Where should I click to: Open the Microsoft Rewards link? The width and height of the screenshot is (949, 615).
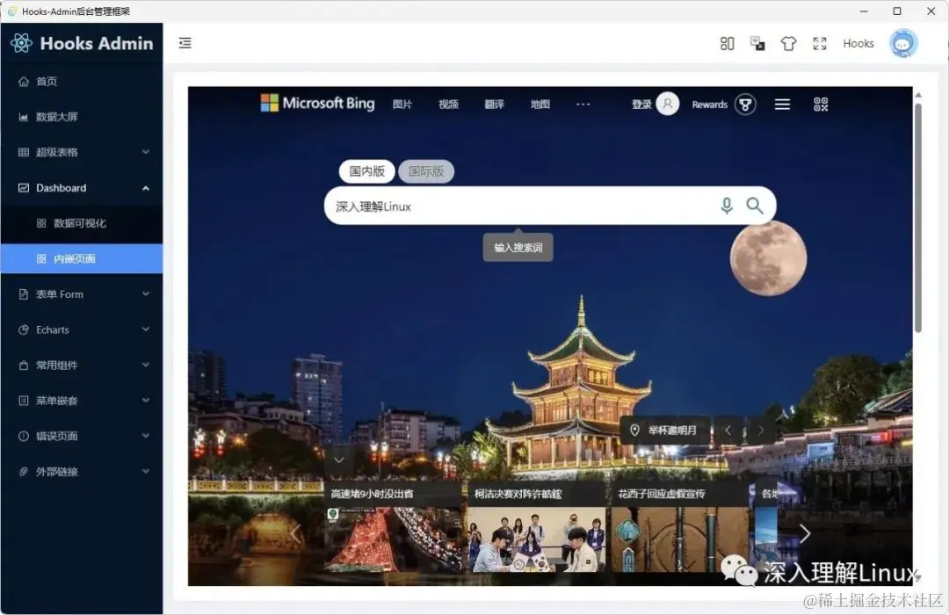(708, 104)
